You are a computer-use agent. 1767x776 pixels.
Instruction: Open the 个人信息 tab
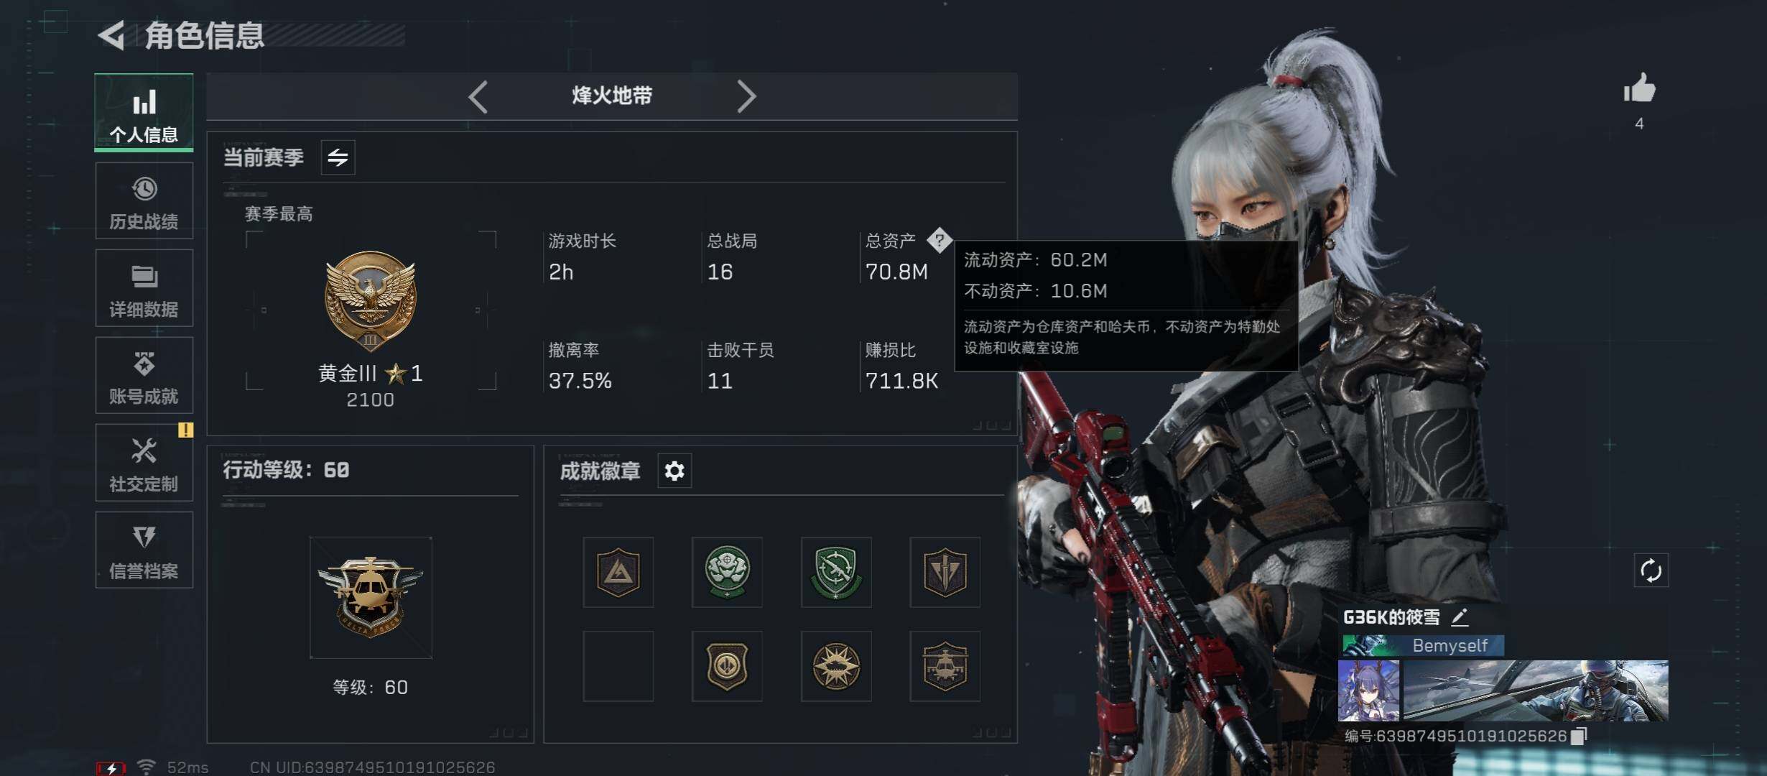coord(144,113)
